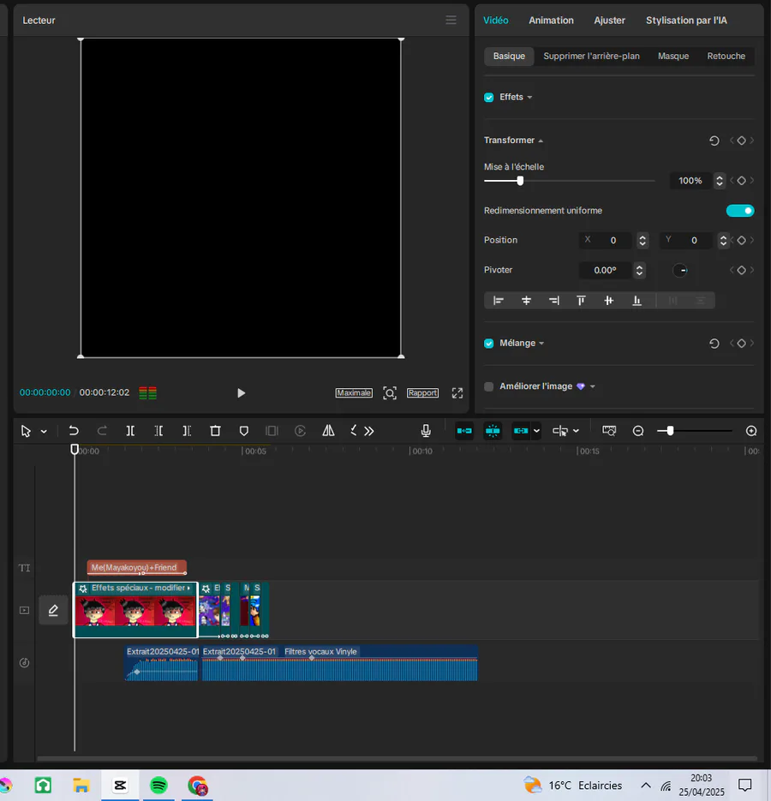Click the Mise à l'échelle slider handle

(x=520, y=181)
